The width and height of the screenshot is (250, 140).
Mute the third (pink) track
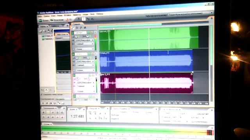pyautogui.click(x=89, y=75)
